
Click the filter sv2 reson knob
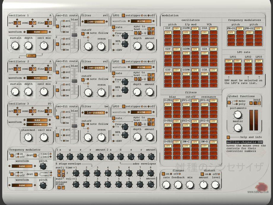click(101, 92)
